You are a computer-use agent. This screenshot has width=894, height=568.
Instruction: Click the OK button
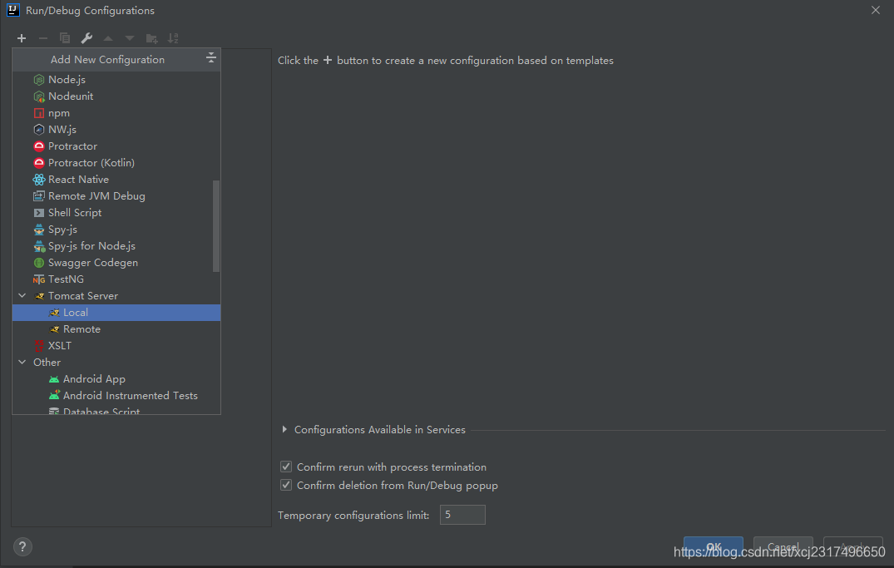(x=714, y=547)
